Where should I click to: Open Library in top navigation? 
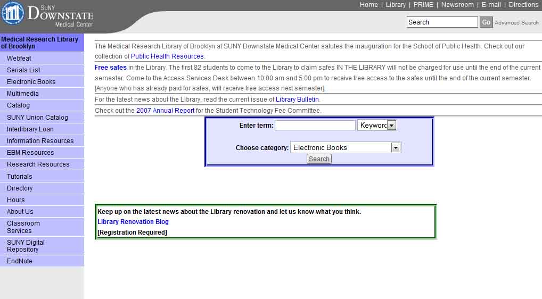(x=396, y=5)
